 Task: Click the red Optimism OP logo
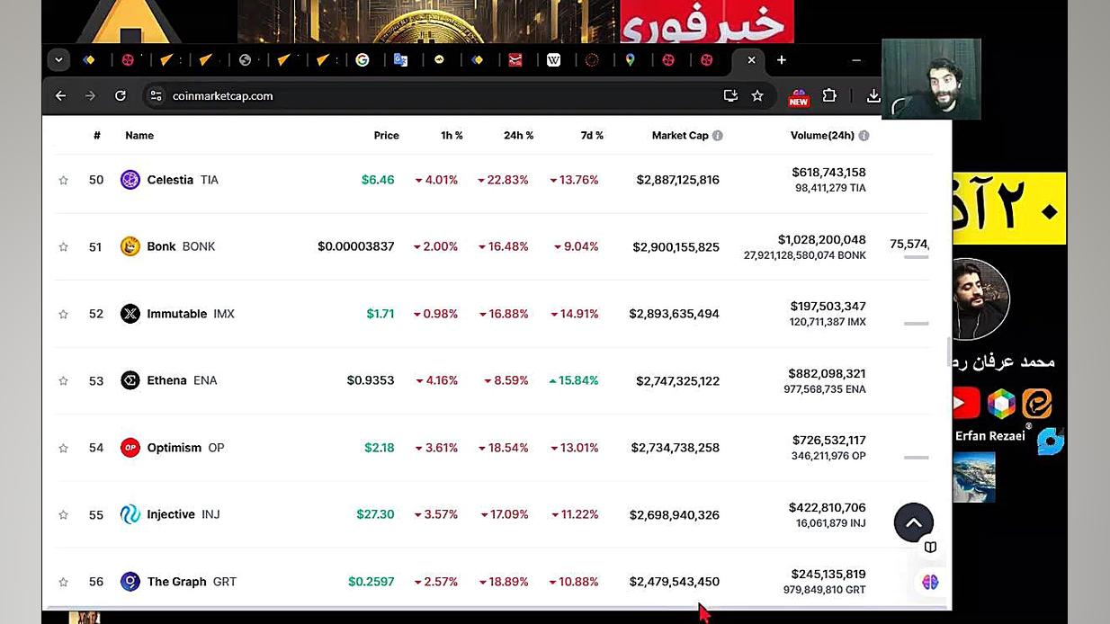[x=130, y=448]
